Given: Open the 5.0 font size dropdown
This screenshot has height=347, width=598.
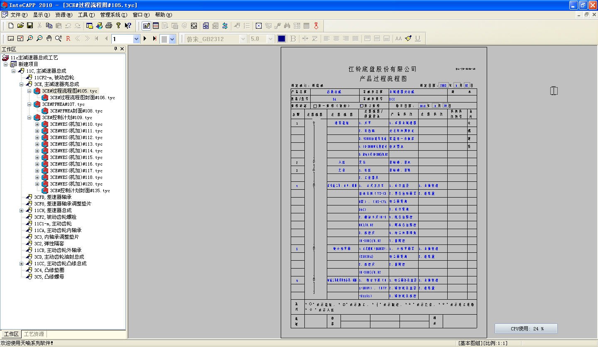Looking at the screenshot, I should tap(270, 39).
